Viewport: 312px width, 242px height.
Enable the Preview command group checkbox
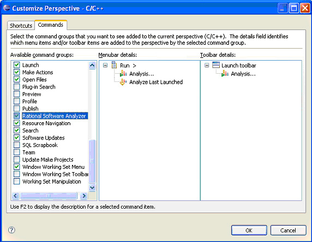click(x=17, y=94)
